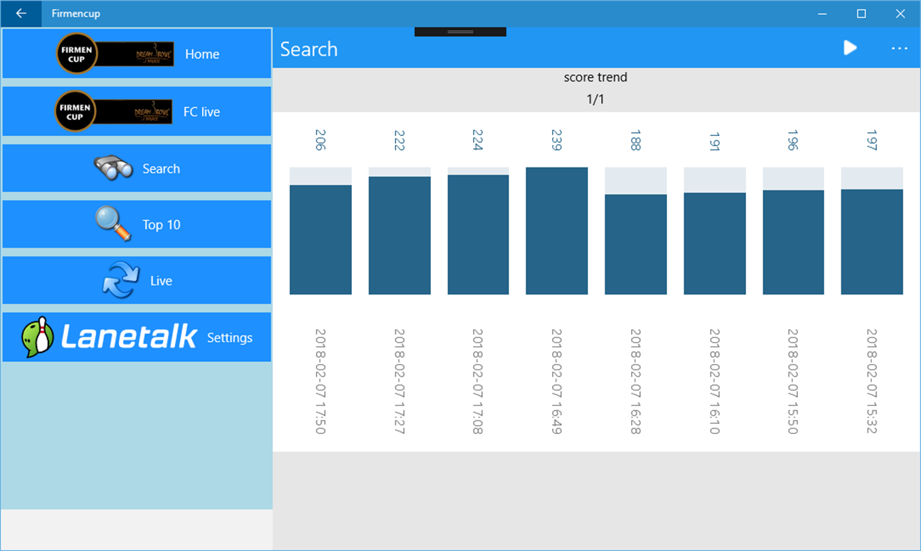Click the "score trend" chart title
Screen dimensions: 921x551
coord(596,78)
